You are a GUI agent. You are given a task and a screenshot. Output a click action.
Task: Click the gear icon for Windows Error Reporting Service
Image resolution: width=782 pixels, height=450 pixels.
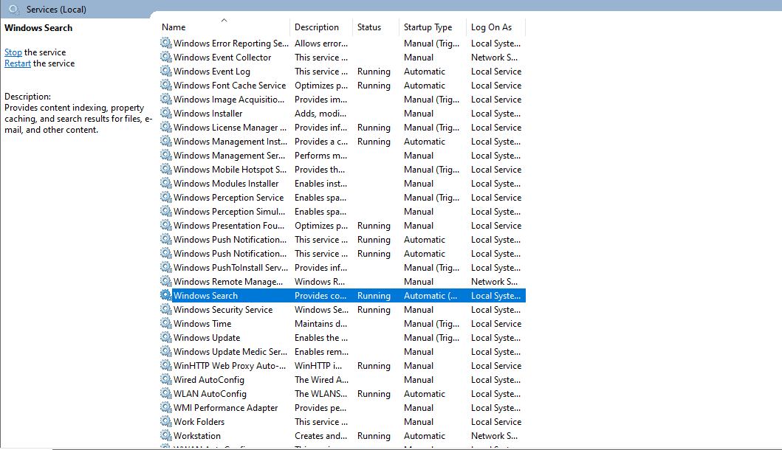(x=165, y=43)
